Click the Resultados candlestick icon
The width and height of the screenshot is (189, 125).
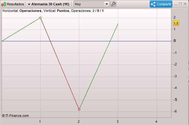point(3,4)
